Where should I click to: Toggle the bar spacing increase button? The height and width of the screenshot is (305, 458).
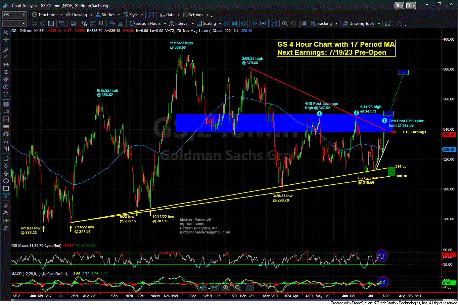[263, 24]
